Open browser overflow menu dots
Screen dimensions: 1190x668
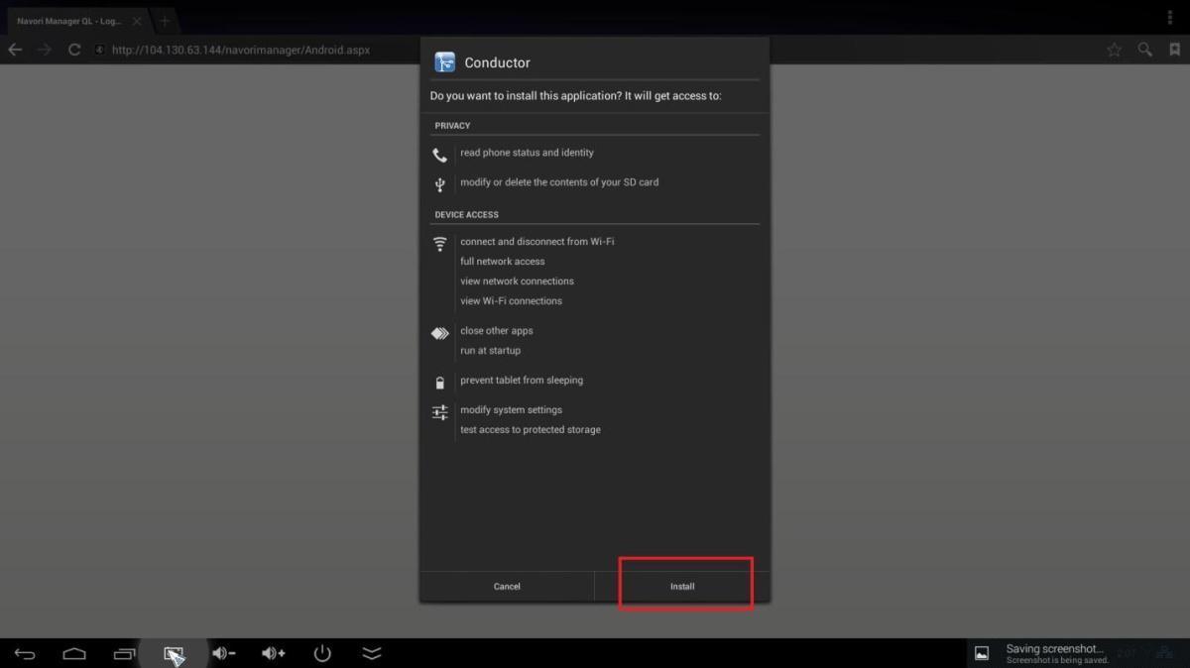point(1172,19)
